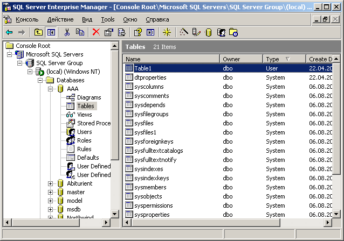Collapse the AAA database node
This screenshot has width=344, height=241.
click(x=51, y=89)
